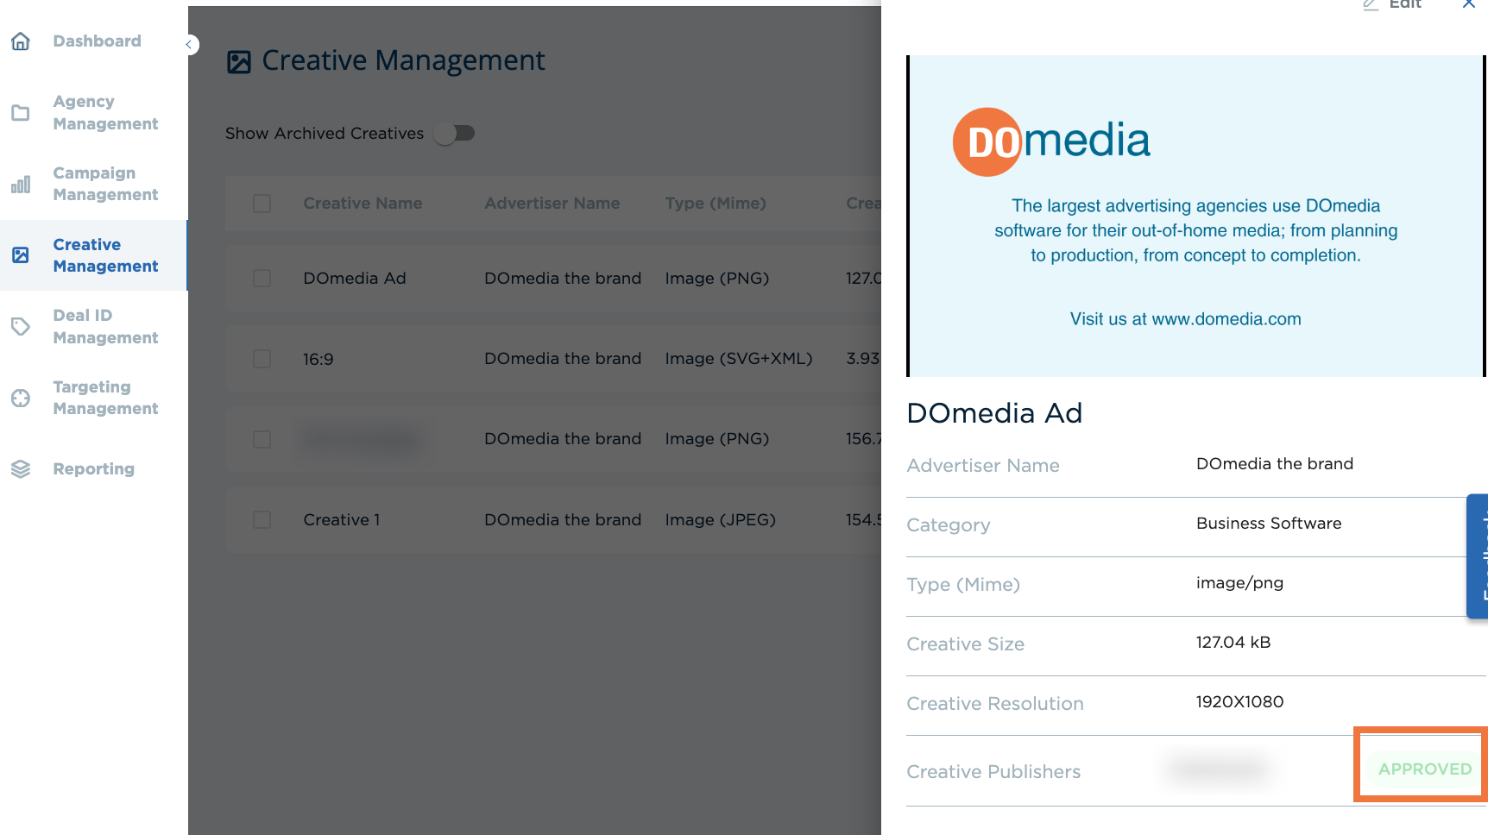Viewport: 1488px width, 835px height.
Task: Click the Creative 1 name cell
Action: 342,520
